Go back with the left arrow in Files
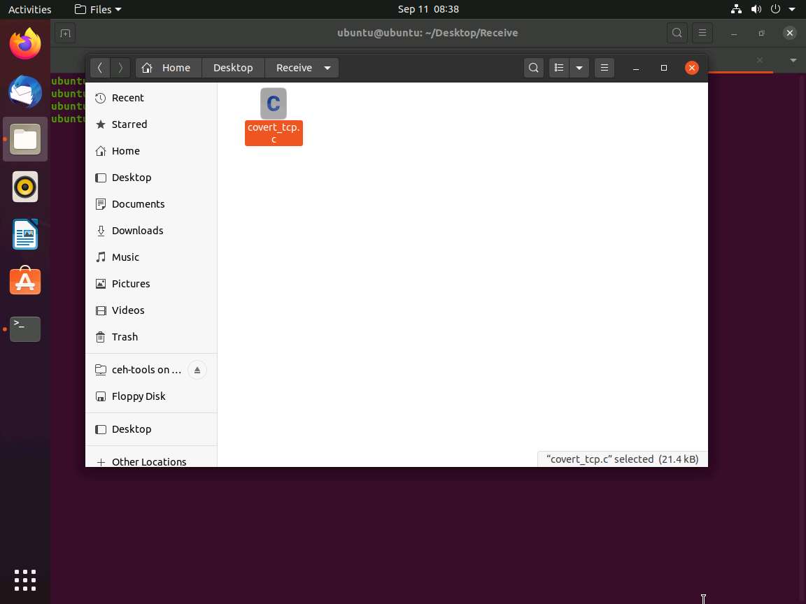This screenshot has width=806, height=604. click(x=100, y=68)
